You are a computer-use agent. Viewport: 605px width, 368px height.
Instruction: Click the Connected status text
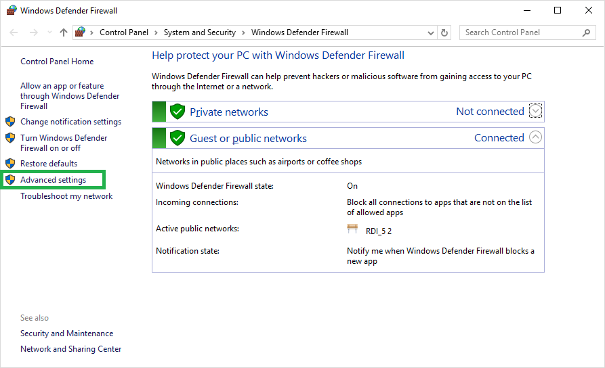[x=499, y=137]
